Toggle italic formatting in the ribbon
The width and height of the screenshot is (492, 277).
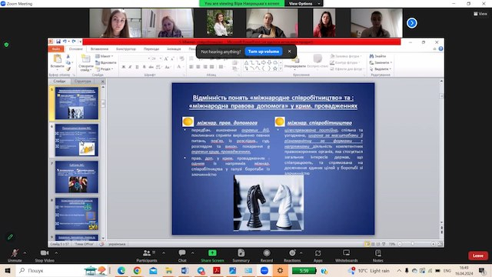tap(130, 67)
